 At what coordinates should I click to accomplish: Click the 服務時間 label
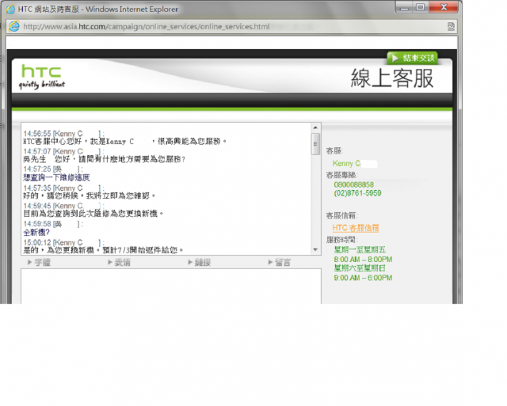click(341, 240)
